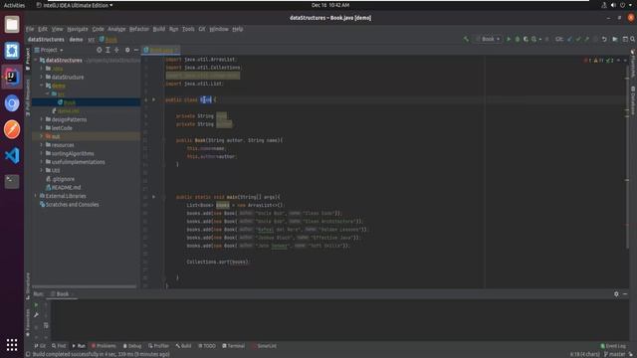Open Terminal app from the dock
The height and width of the screenshot is (358, 637).
(x=12, y=181)
